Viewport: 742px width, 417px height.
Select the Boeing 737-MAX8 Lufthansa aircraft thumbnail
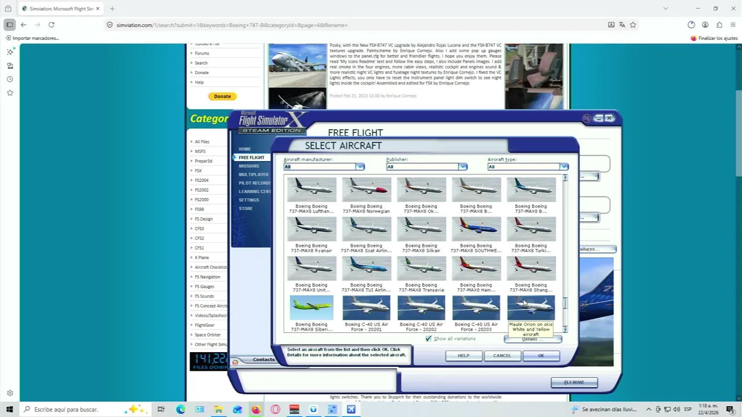(x=311, y=189)
